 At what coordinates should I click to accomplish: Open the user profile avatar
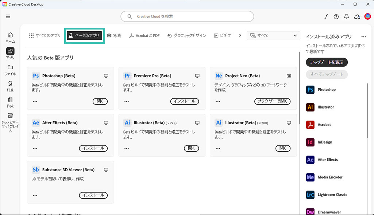(x=367, y=16)
